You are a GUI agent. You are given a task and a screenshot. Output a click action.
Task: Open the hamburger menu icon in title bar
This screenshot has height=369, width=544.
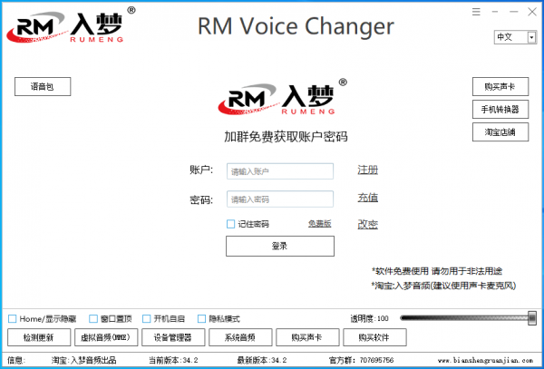pos(476,12)
